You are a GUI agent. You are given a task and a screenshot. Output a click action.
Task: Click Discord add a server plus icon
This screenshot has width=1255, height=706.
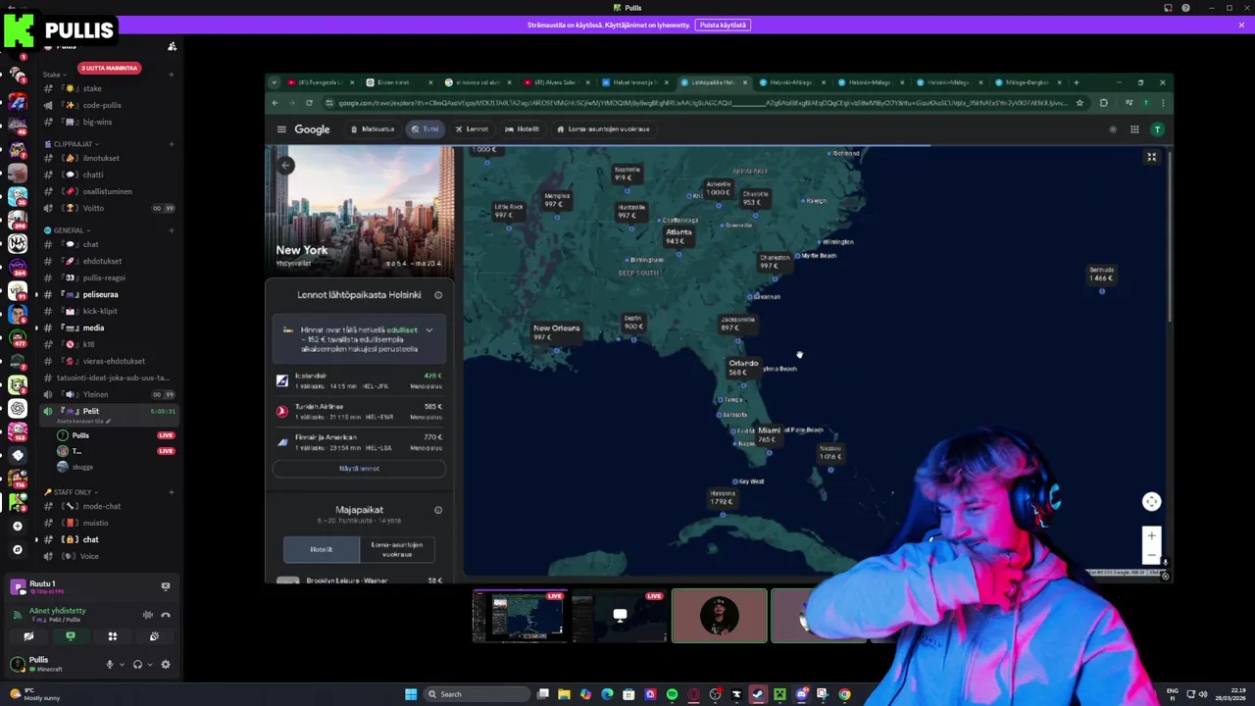18,526
